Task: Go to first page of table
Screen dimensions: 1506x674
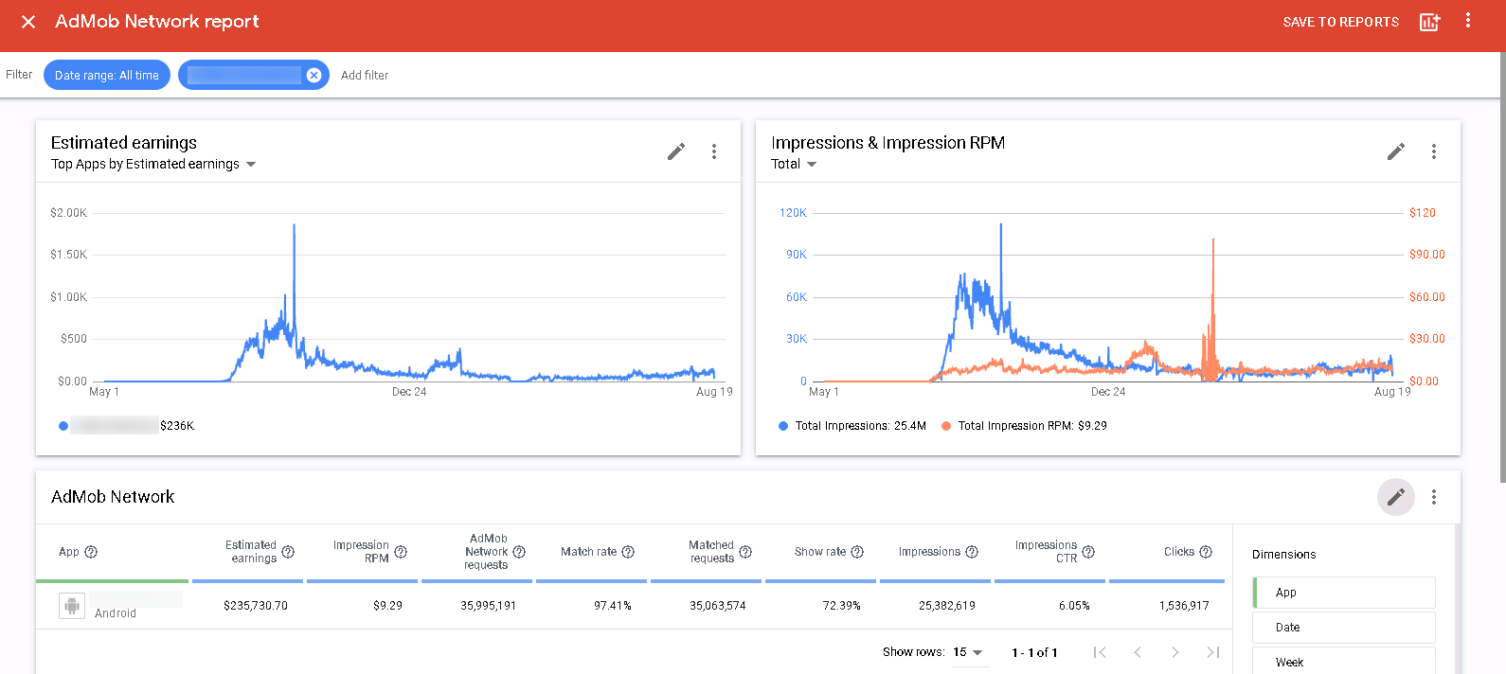Action: coord(1100,652)
